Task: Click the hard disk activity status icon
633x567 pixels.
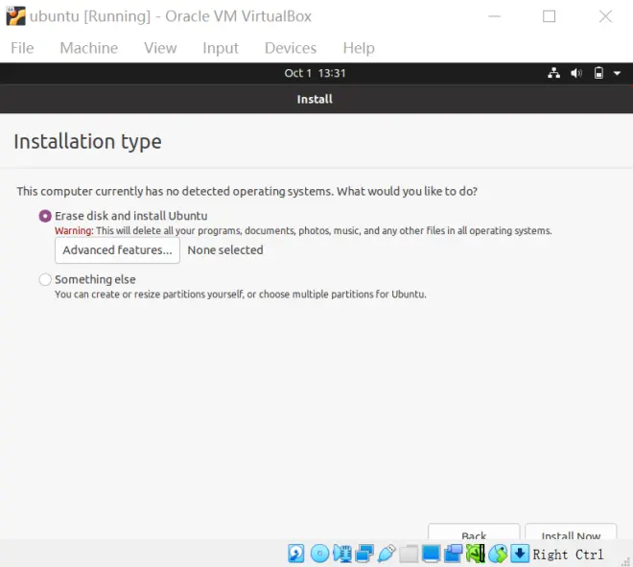Action: point(296,554)
